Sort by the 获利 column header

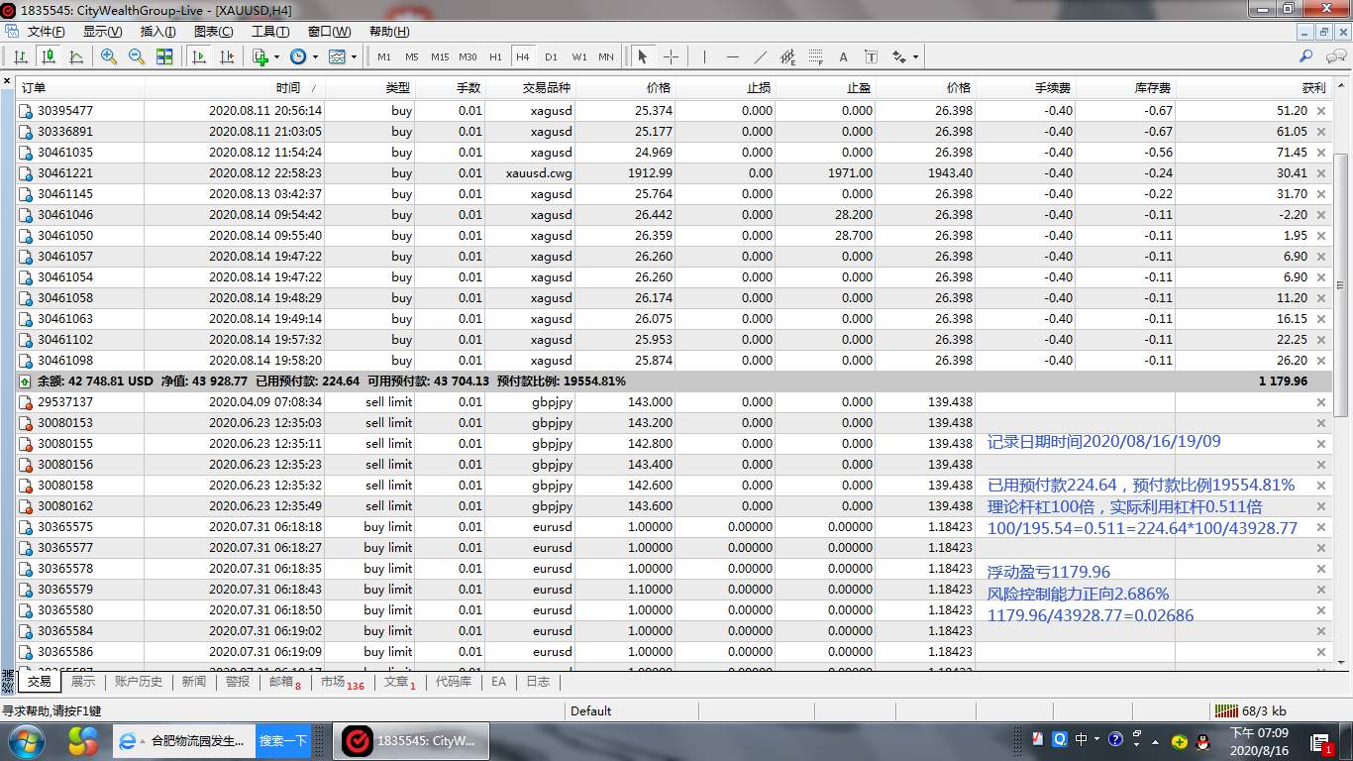(1253, 88)
